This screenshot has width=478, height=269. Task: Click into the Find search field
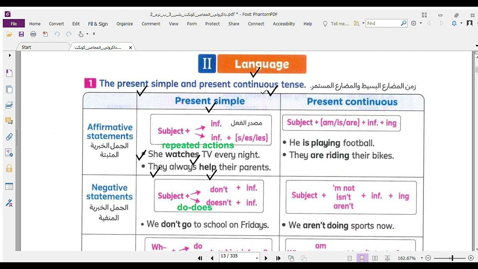tap(383, 23)
